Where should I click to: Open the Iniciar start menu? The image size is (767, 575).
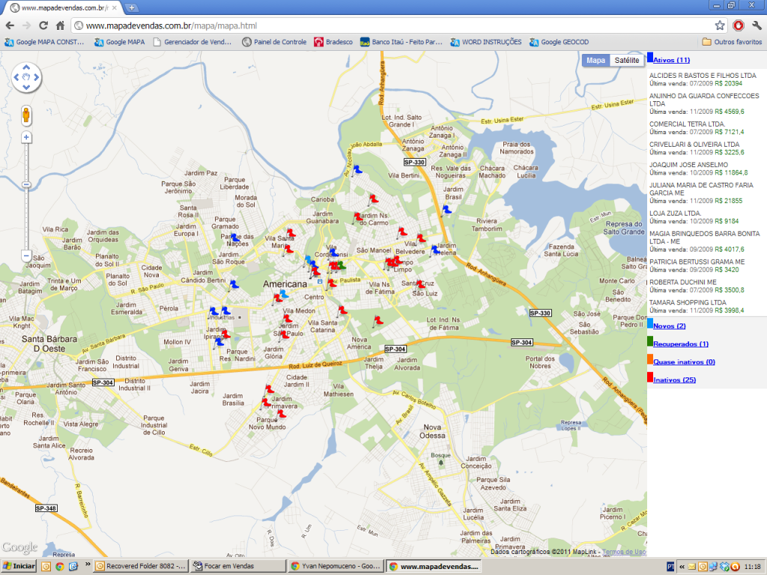click(18, 565)
